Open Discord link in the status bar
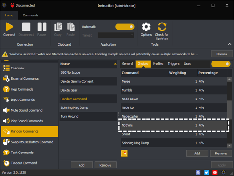Image resolution: width=234 pixels, height=176 pixels. 198,172
